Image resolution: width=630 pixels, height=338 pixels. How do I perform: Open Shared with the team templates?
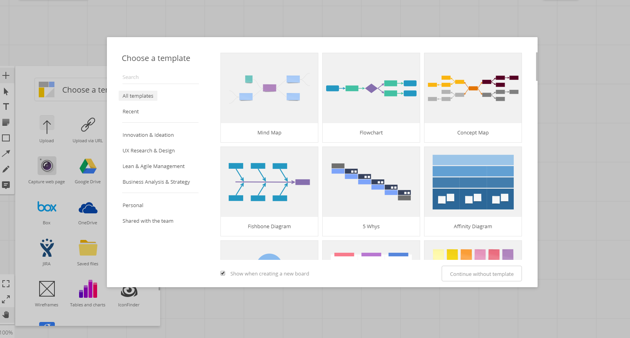pos(148,221)
